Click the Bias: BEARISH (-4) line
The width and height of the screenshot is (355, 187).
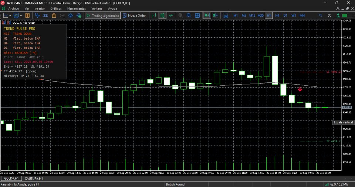click(20, 53)
